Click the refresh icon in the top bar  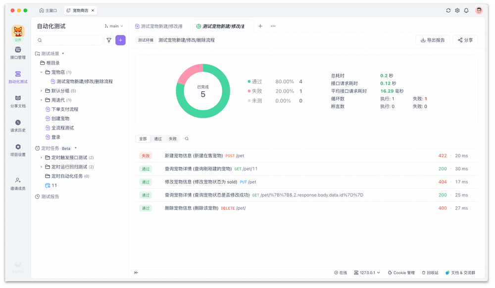point(448,10)
